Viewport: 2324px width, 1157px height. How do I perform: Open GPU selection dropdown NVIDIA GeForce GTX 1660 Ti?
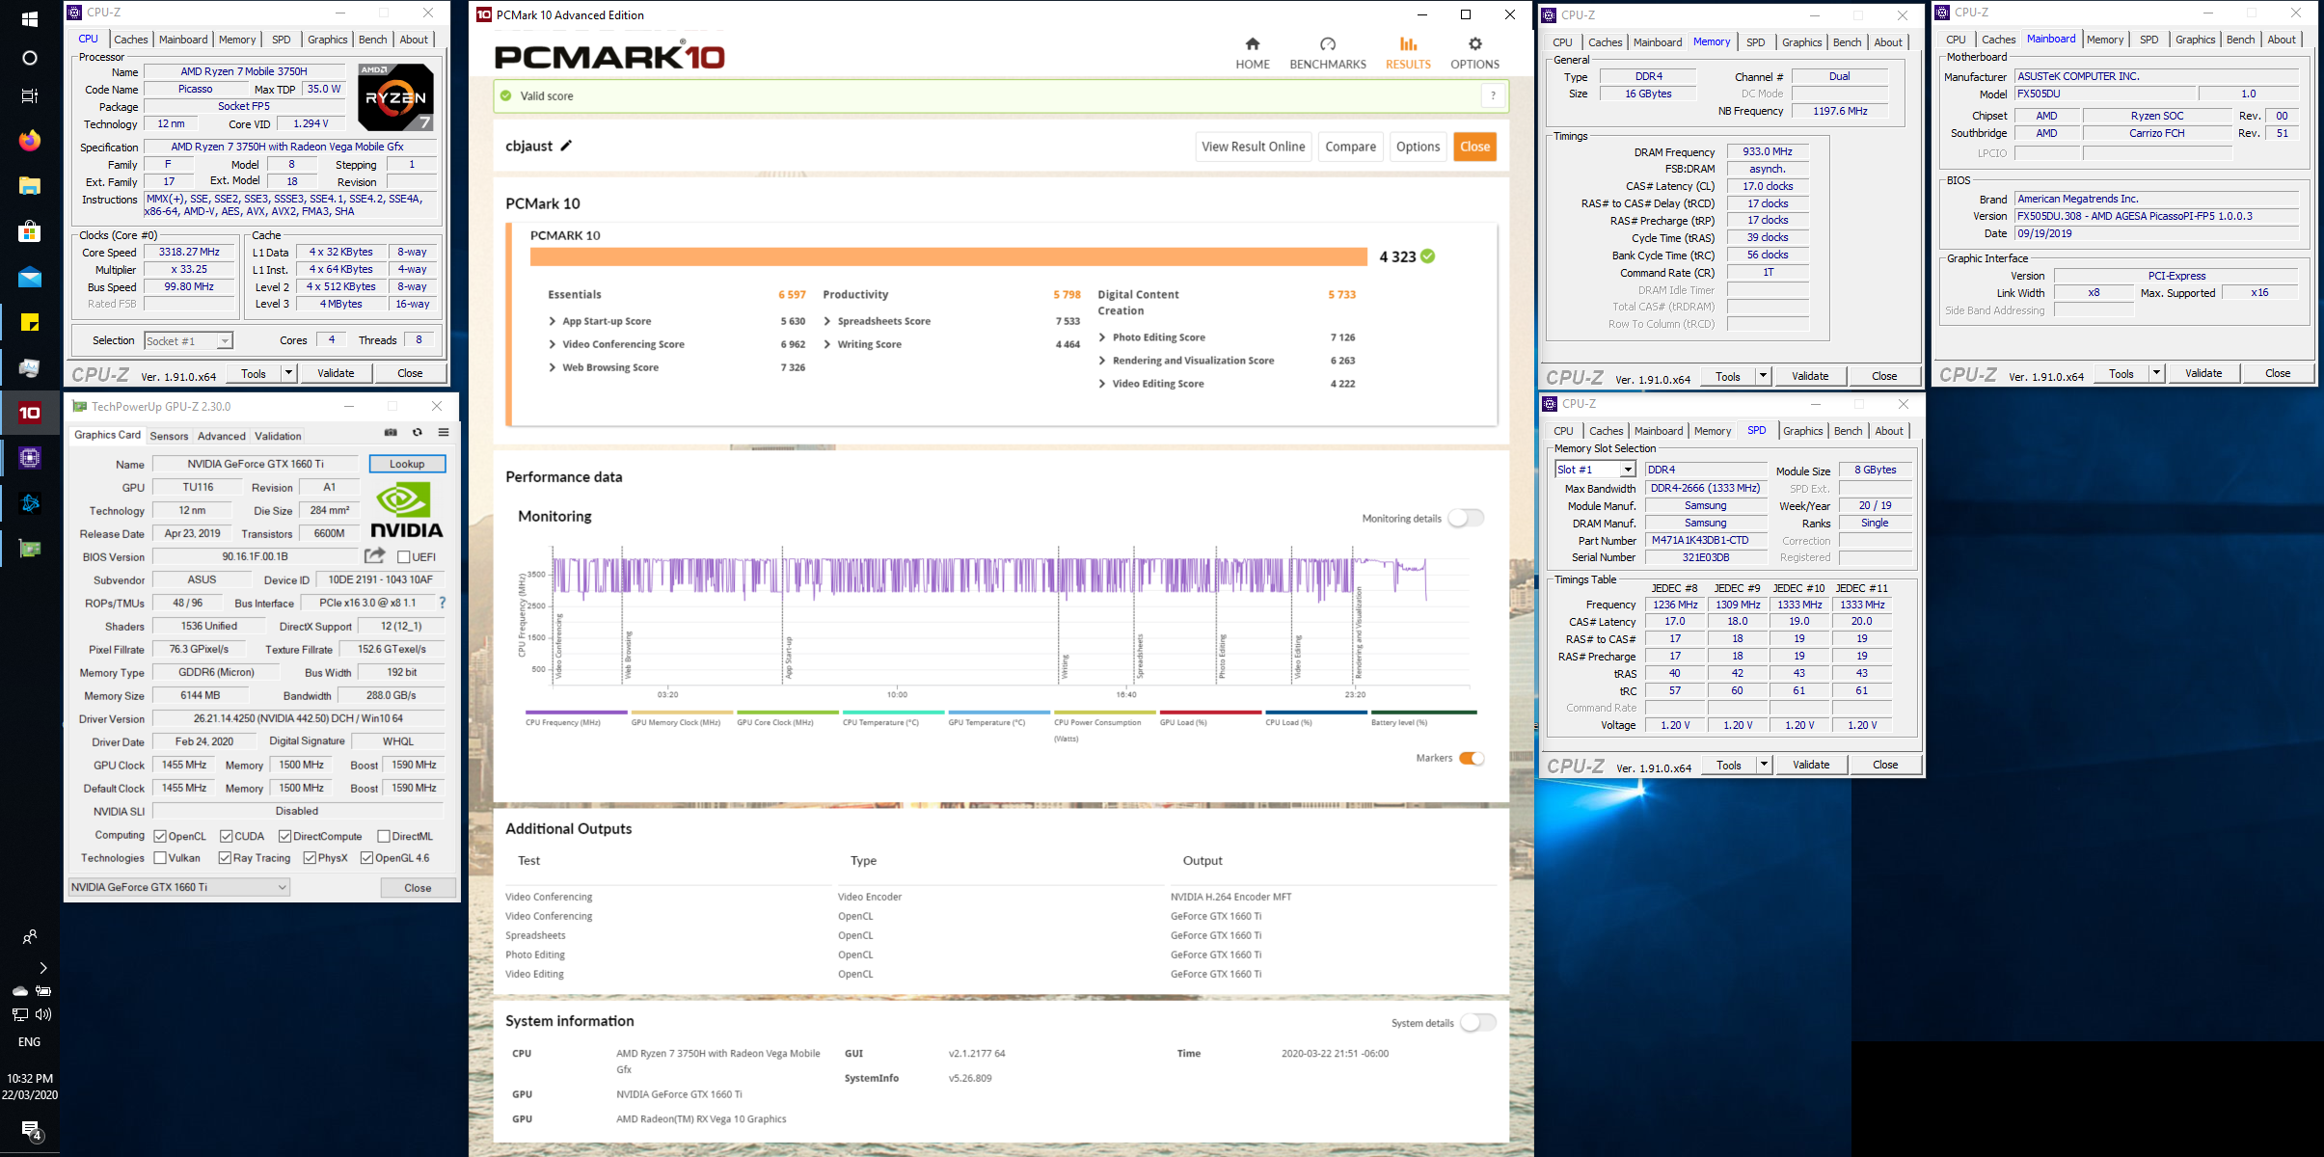point(179,887)
